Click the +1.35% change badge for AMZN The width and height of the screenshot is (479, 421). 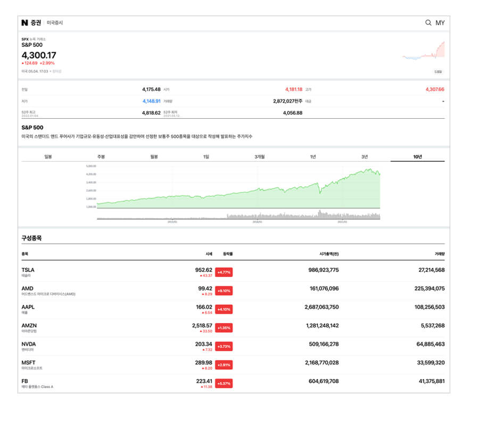point(224,328)
